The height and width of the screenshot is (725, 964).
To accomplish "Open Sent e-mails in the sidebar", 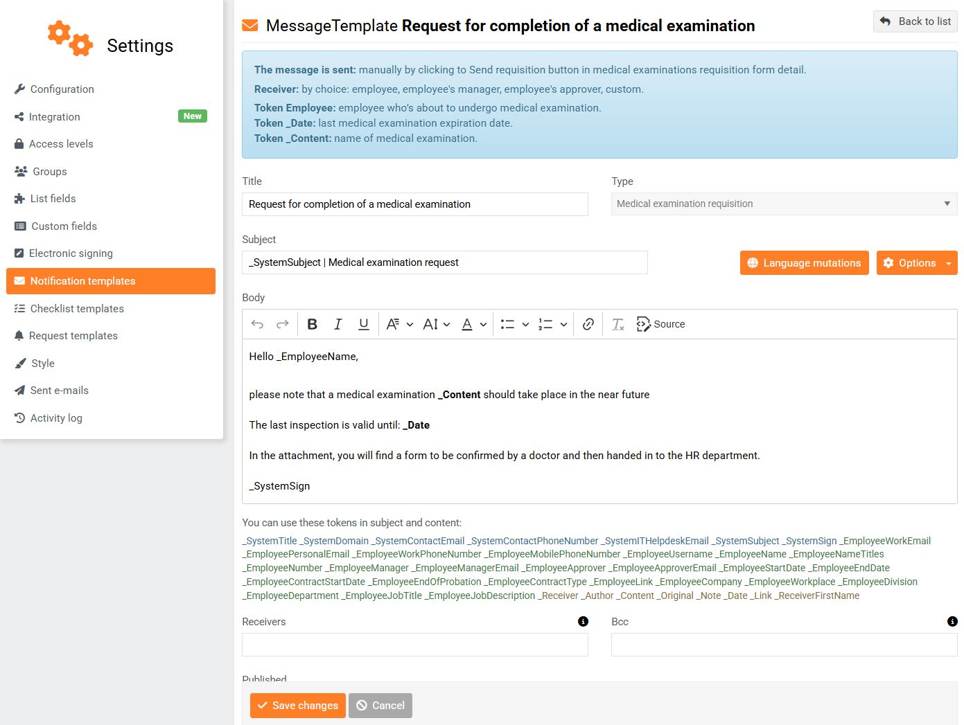I will pyautogui.click(x=60, y=391).
